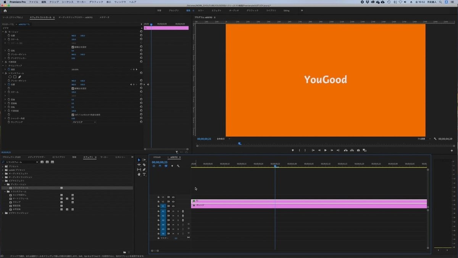Toggle V3 track output eye
The image size is (458, 258).
(x=173, y=197)
